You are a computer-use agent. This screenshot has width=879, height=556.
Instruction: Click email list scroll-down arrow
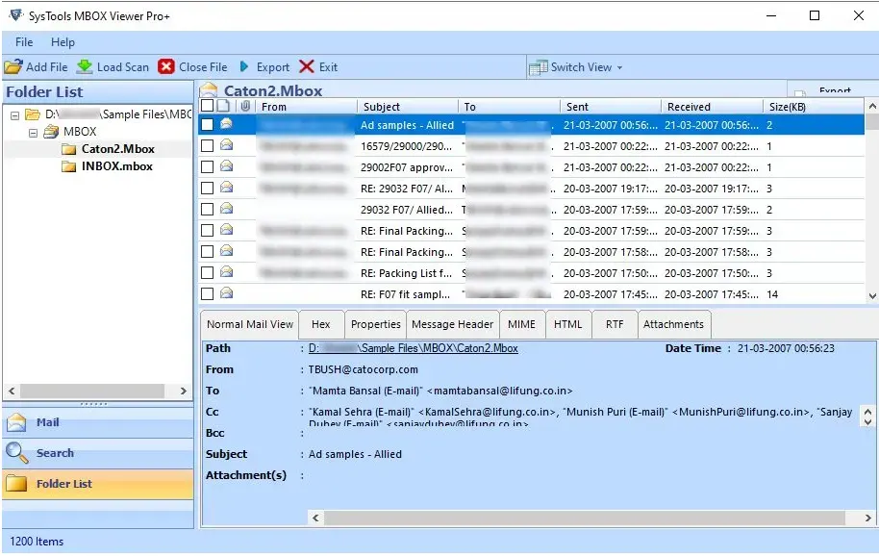click(872, 296)
